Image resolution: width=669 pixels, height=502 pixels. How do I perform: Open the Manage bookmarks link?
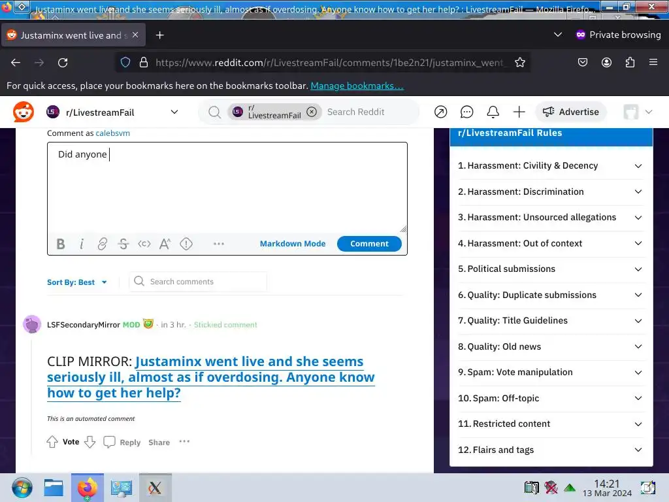pyautogui.click(x=357, y=86)
